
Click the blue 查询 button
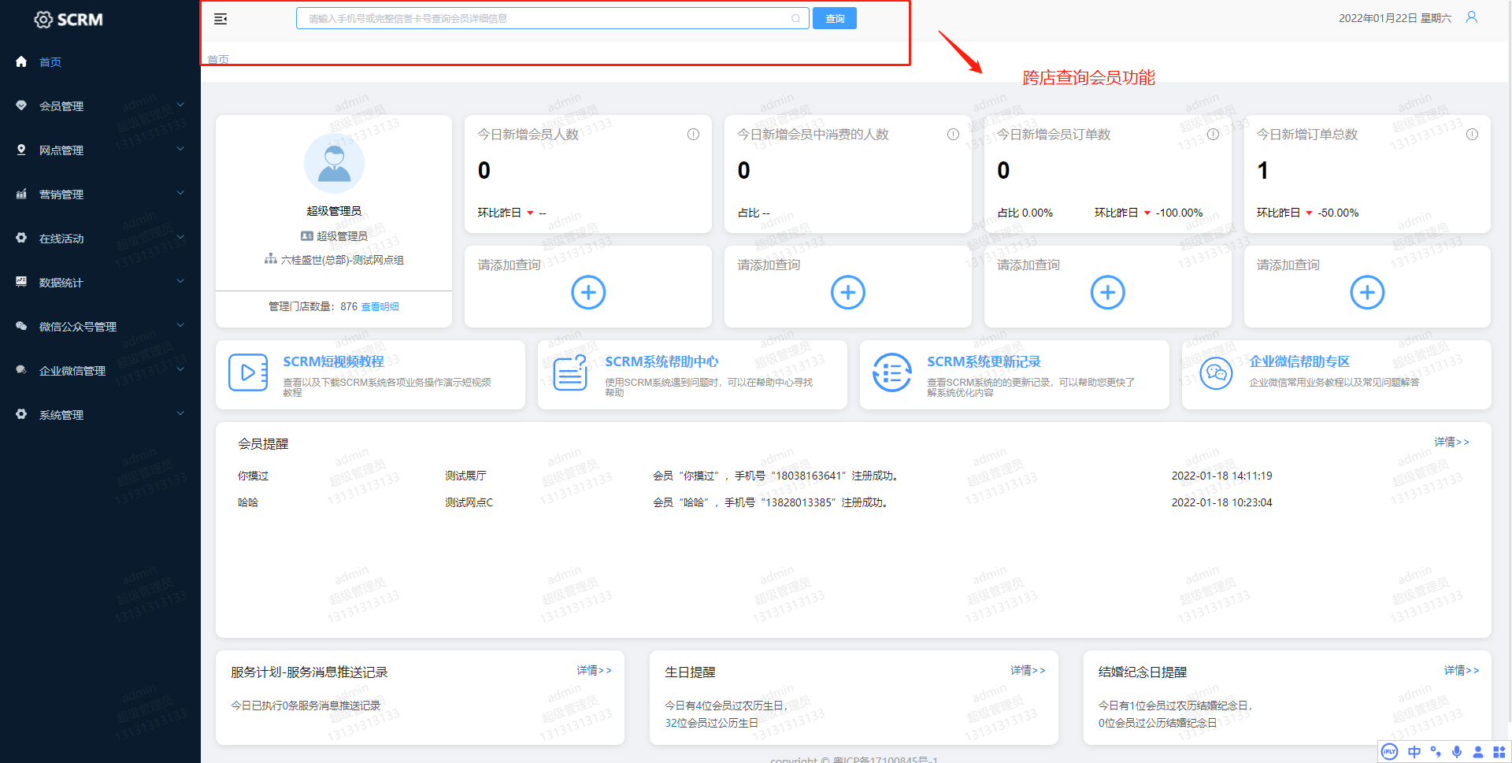pos(834,19)
